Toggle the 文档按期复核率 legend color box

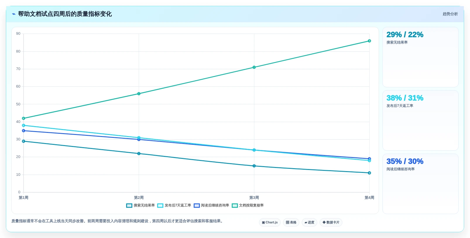tap(235, 206)
